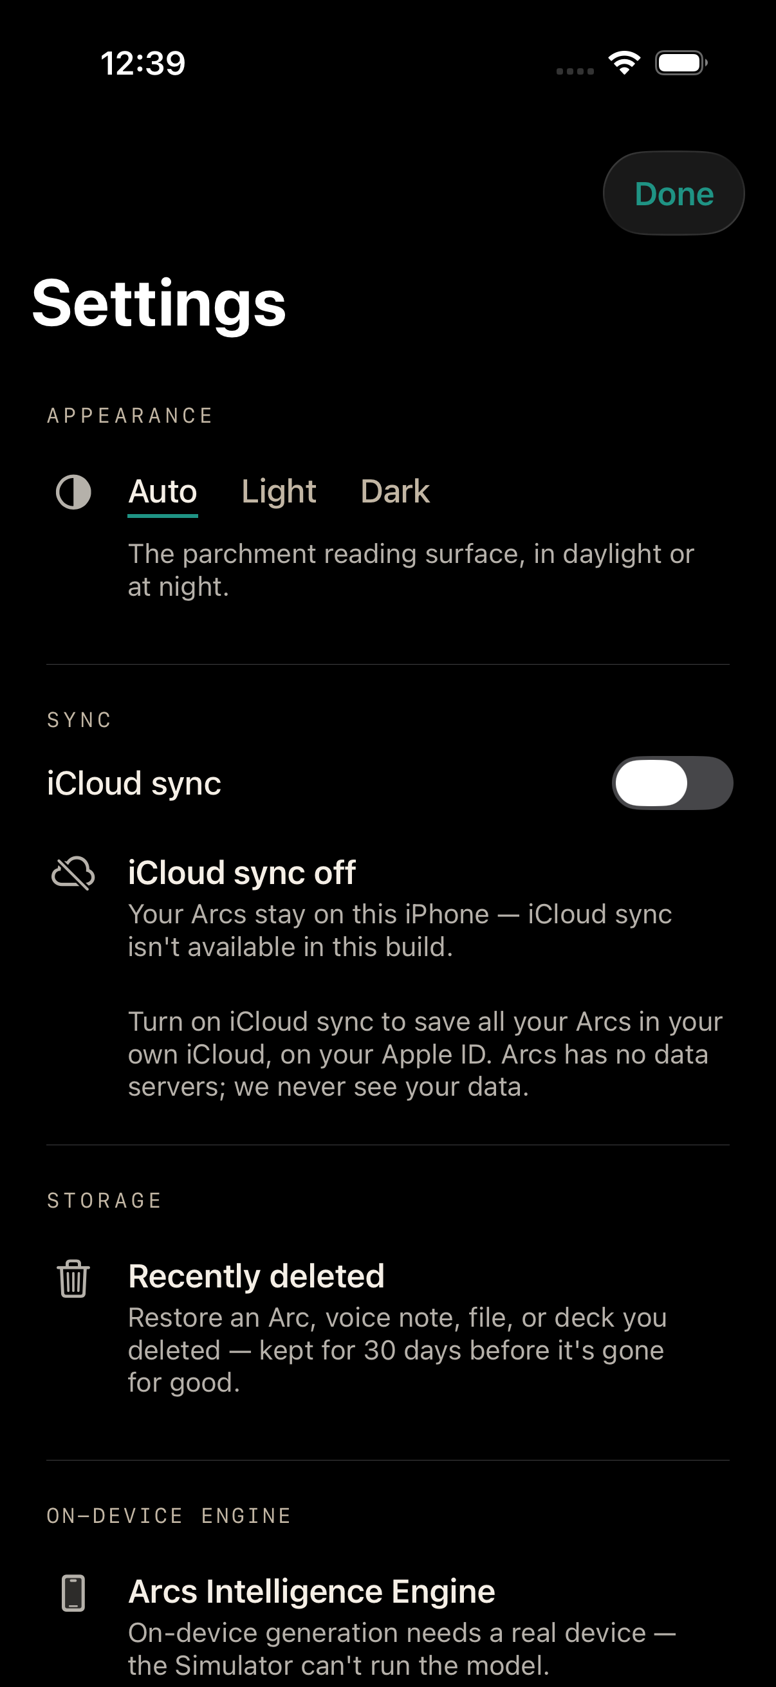
Task: Tap the trash can icon
Action: [73, 1278]
